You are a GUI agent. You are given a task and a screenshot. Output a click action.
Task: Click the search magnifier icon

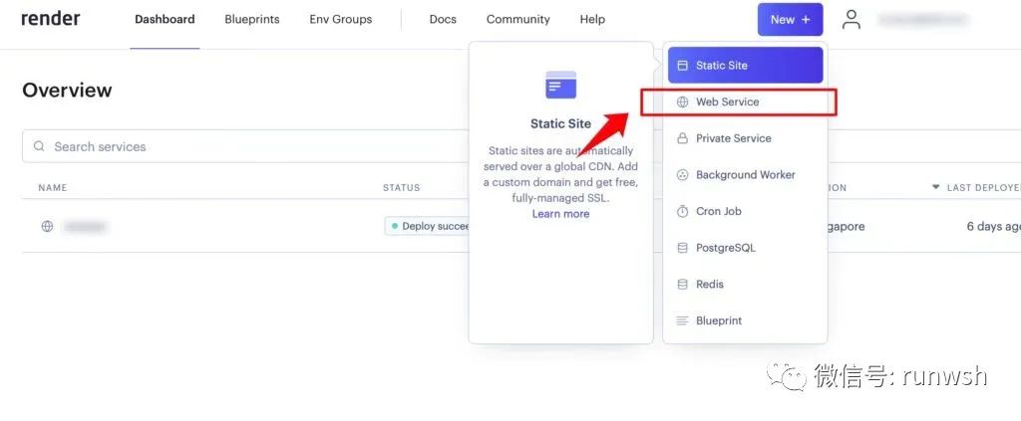40,146
